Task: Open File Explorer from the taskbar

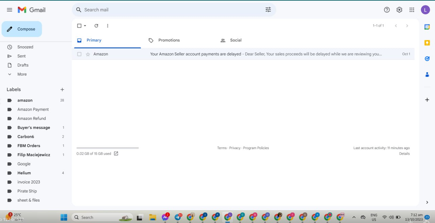Action: (x=152, y=218)
